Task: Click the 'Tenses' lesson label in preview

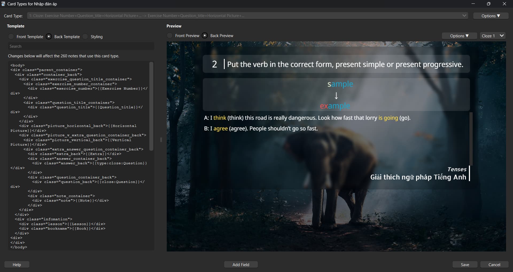Action: point(457,169)
